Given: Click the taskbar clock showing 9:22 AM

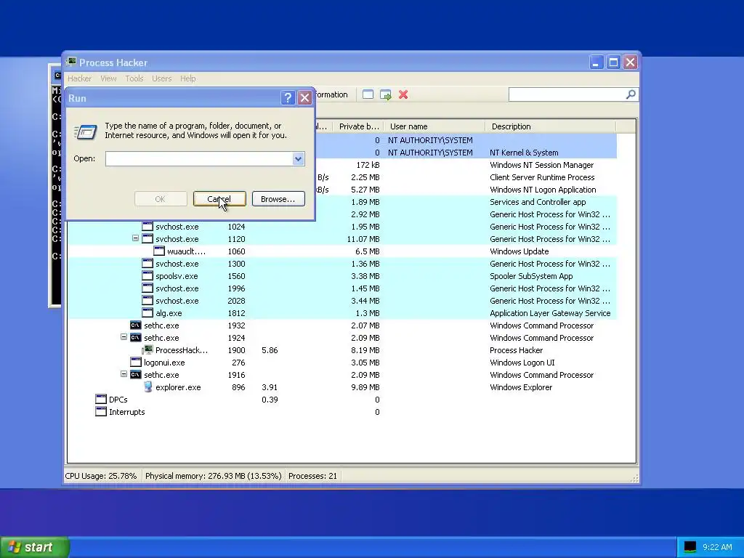Looking at the screenshot, I should coord(717,547).
